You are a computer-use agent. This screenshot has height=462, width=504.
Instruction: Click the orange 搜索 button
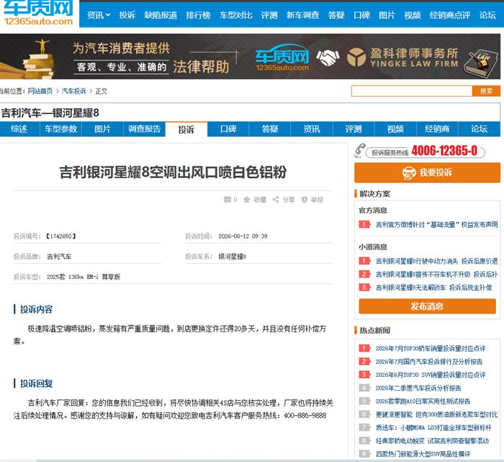[x=486, y=91]
